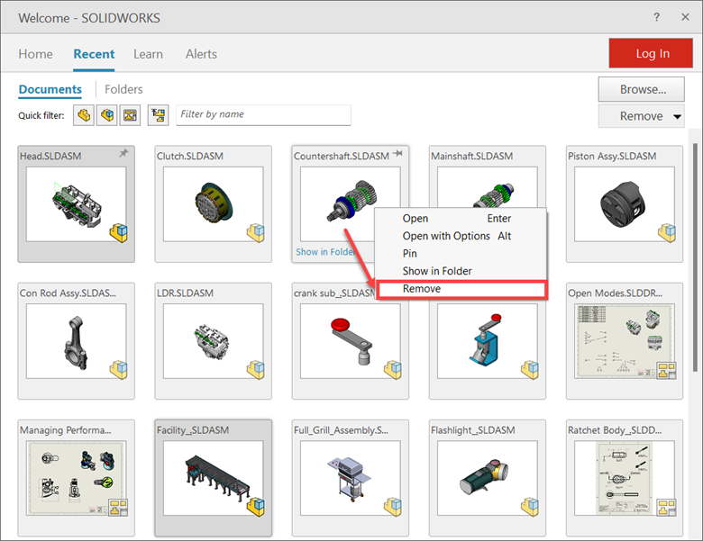Click drawing icon on Managing Performa tile
703x541 pixels.
118,508
